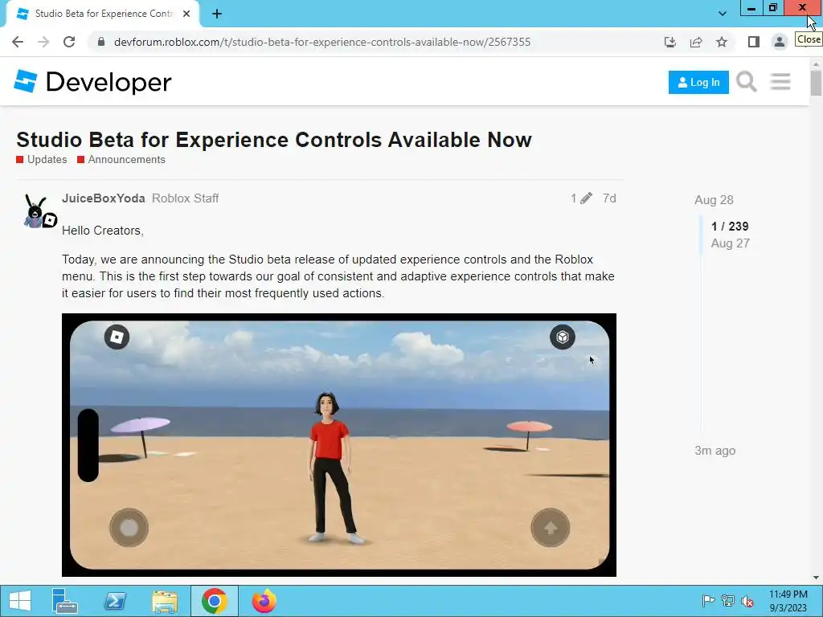Click the virtual joystick in the video
This screenshot has height=617, width=823.
pyautogui.click(x=129, y=527)
